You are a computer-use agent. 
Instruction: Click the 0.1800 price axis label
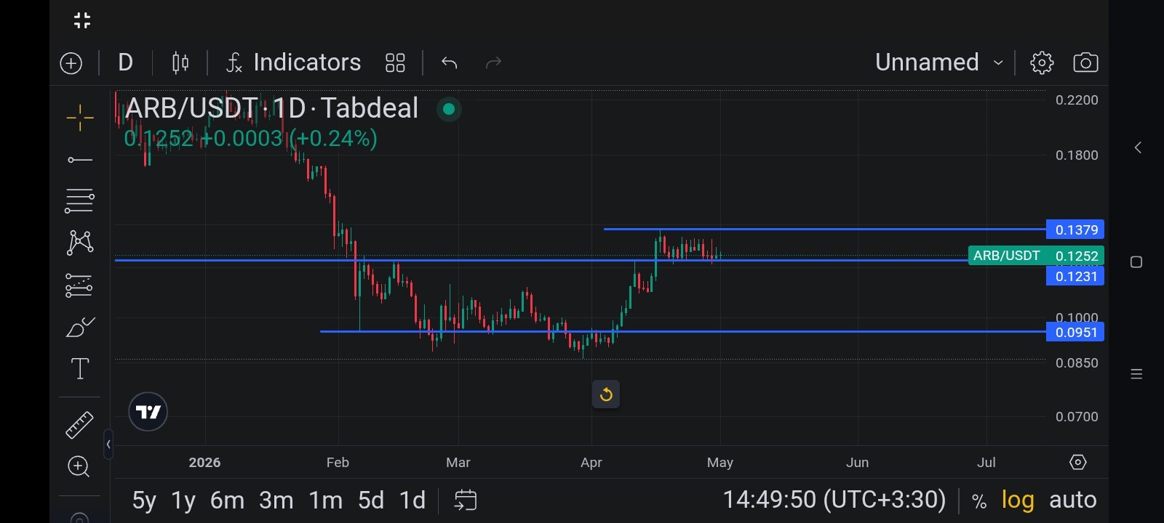(x=1077, y=155)
